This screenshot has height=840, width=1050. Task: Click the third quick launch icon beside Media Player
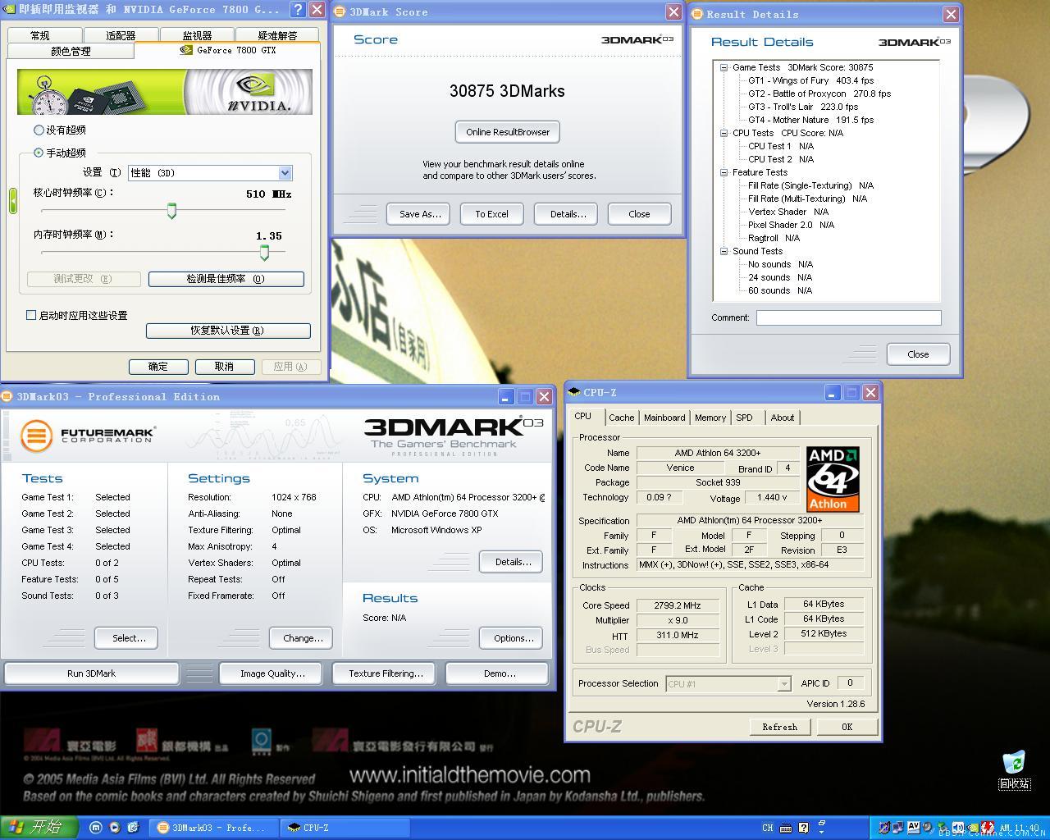pos(133,828)
